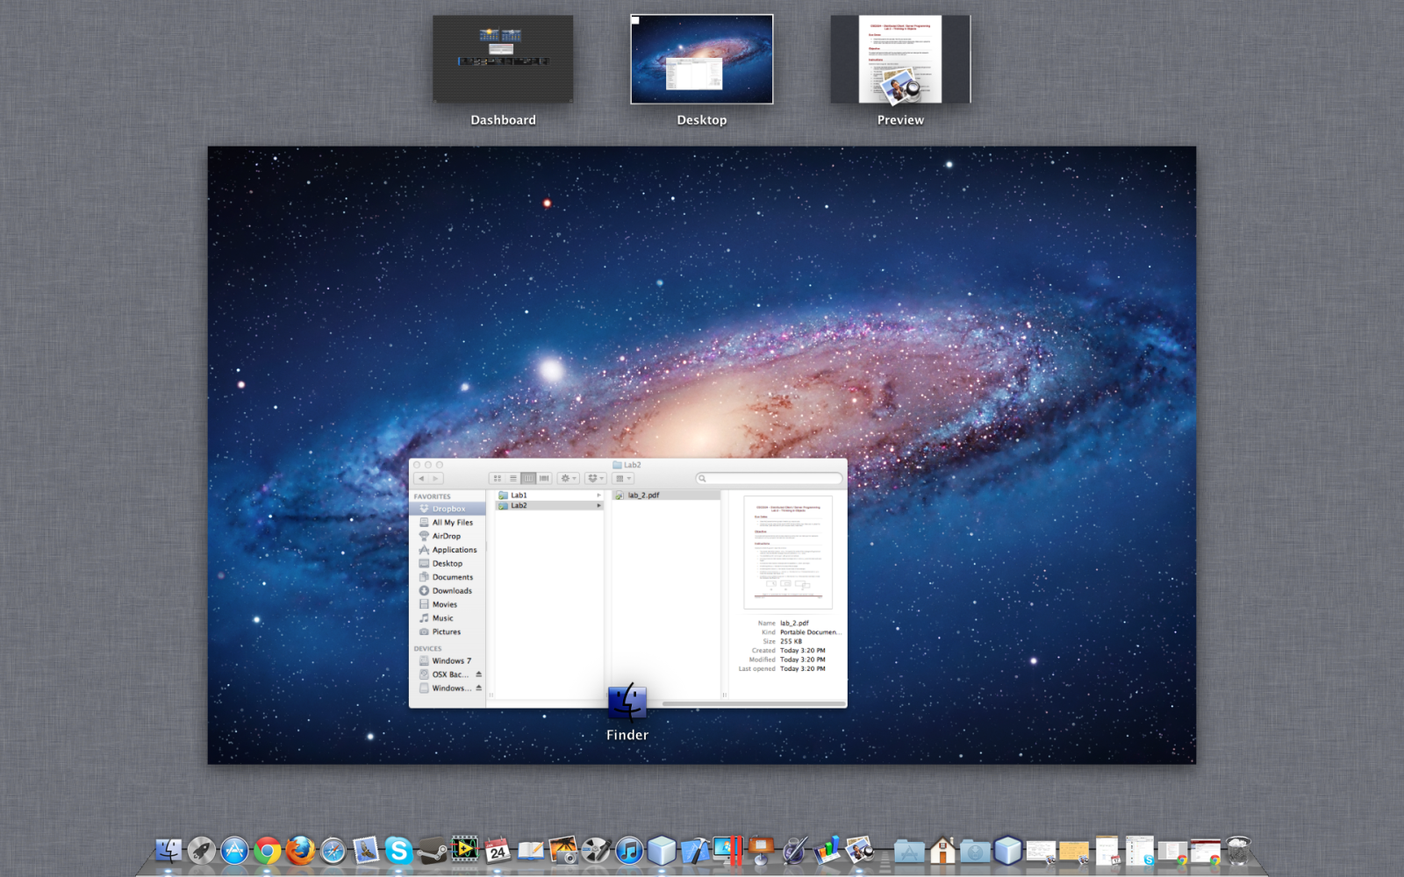Restore minimized Skype window from the Dock
The width and height of the screenshot is (1404, 877).
coord(1140,851)
